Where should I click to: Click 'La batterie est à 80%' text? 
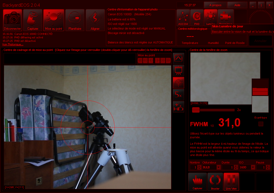[121, 19]
